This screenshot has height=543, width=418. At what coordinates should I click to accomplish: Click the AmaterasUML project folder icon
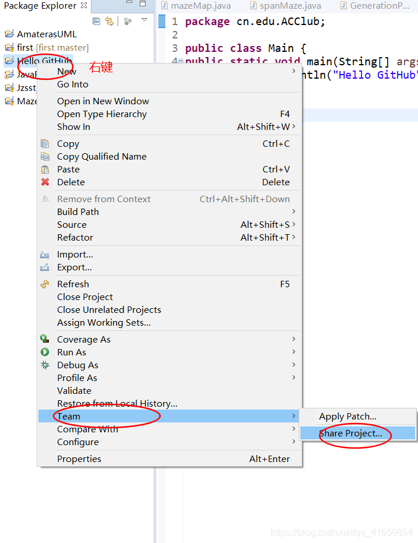9,34
